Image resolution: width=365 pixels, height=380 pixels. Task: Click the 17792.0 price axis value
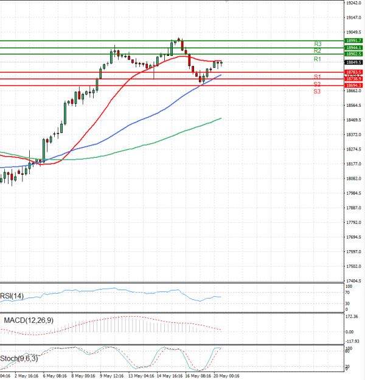(353, 222)
